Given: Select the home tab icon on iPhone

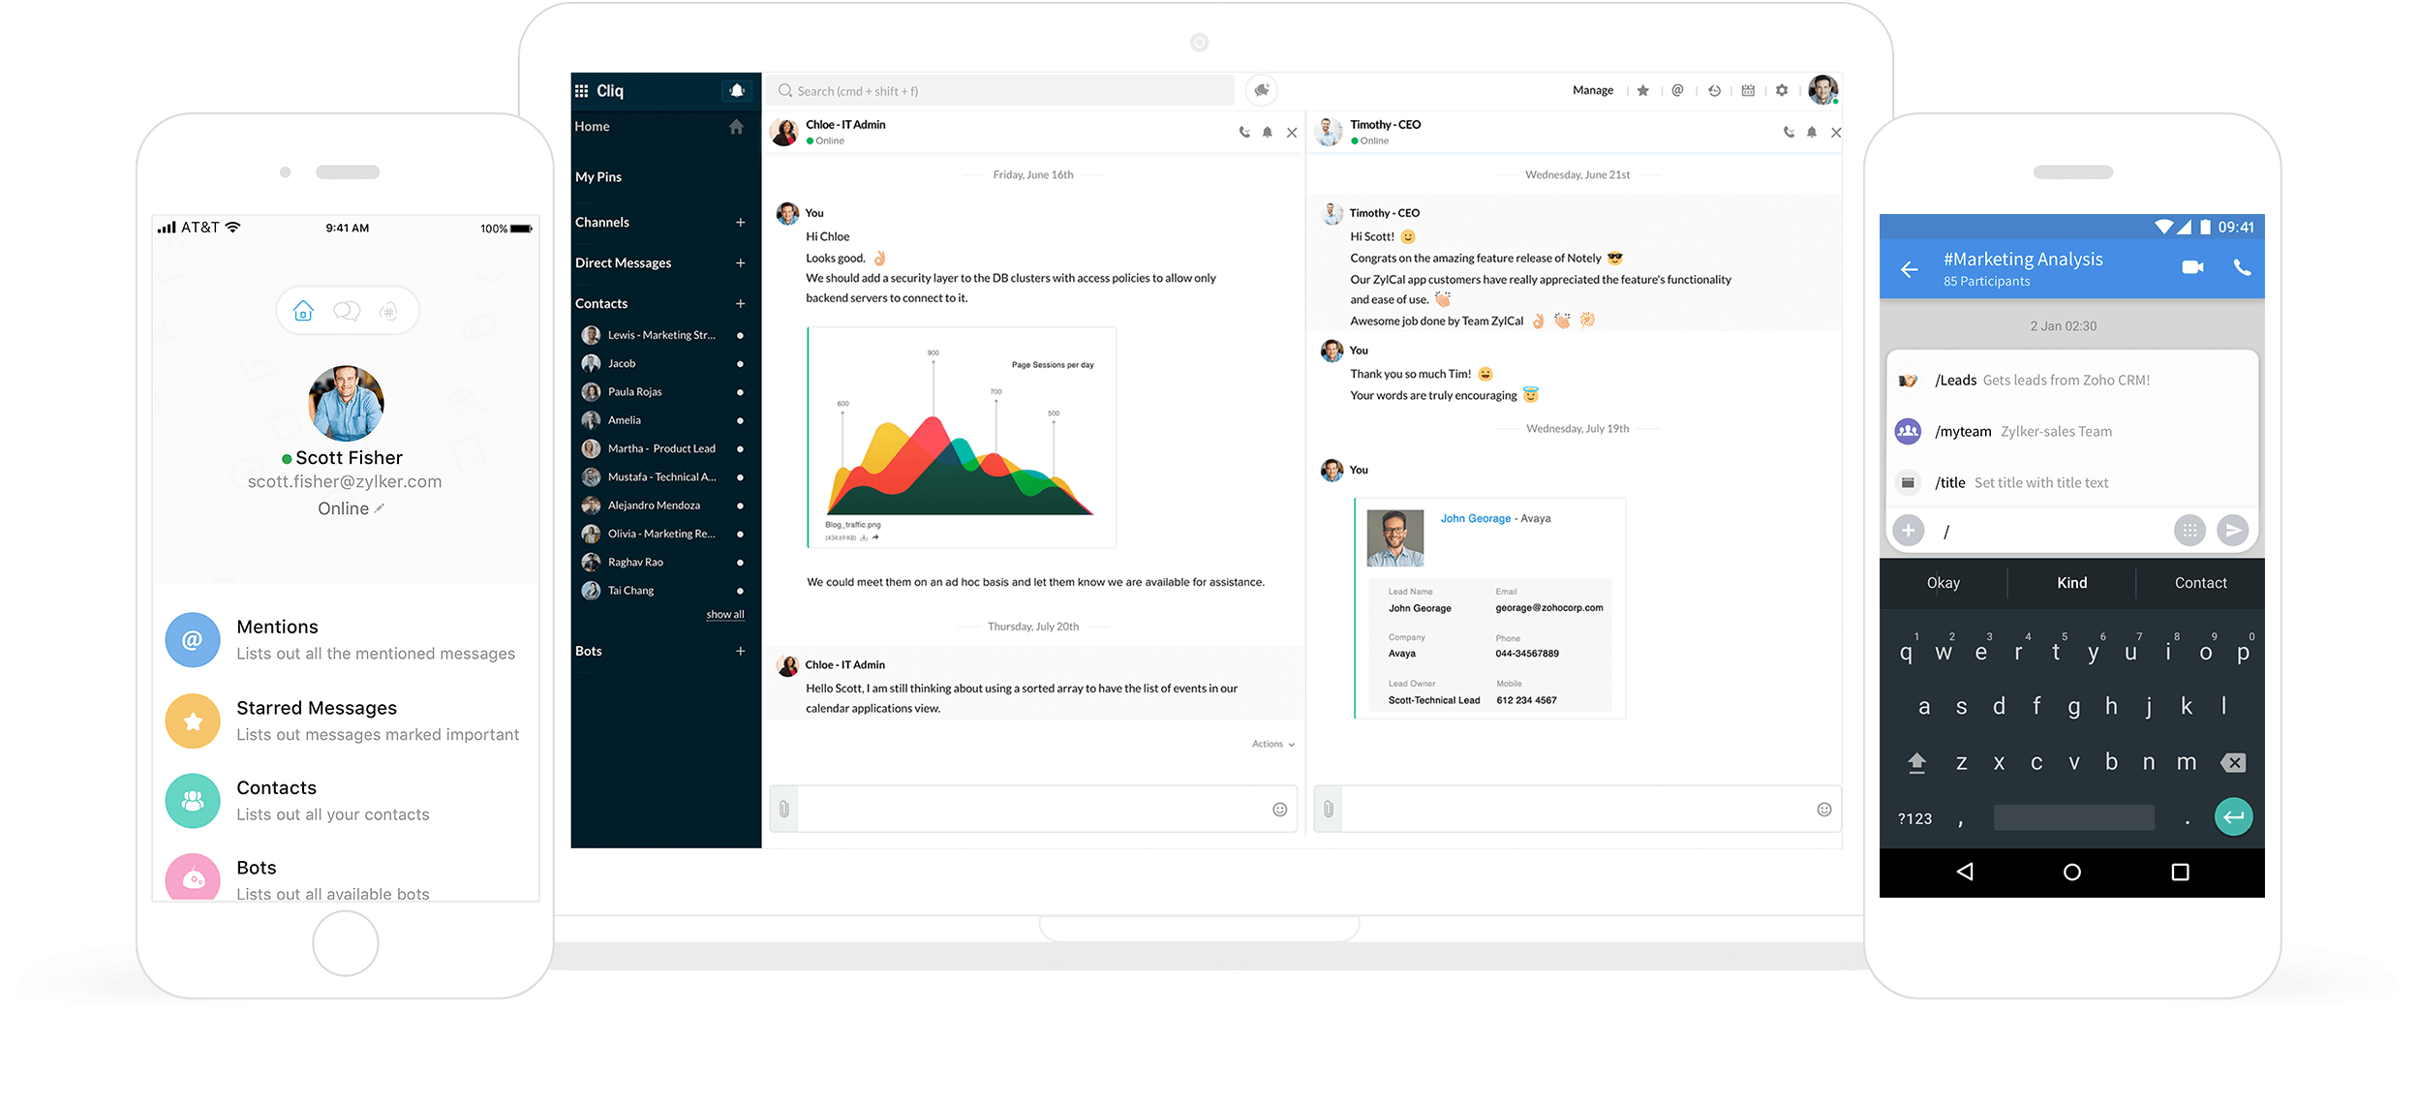Looking at the screenshot, I should click(x=303, y=311).
